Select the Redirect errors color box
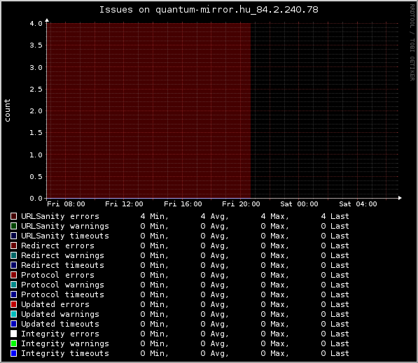418x363 pixels. 13,245
